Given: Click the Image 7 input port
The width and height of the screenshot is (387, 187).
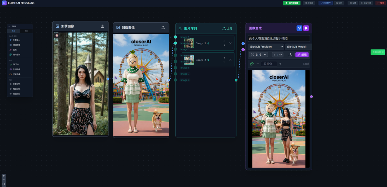Looking at the screenshot, I should tap(175, 74).
